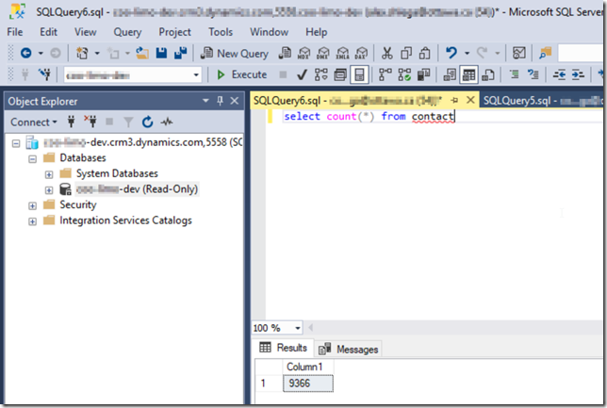Open the Project menu

click(x=174, y=32)
